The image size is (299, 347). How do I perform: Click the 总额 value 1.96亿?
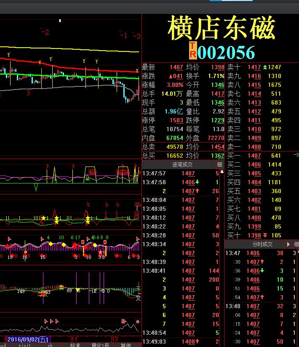174,111
